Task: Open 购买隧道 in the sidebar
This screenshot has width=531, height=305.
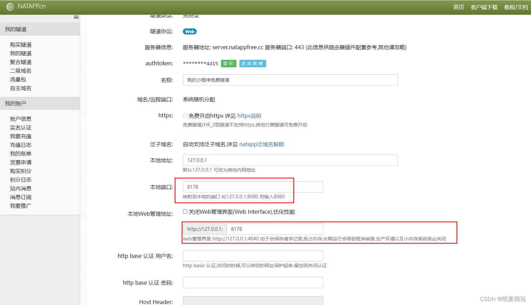Action: point(21,45)
